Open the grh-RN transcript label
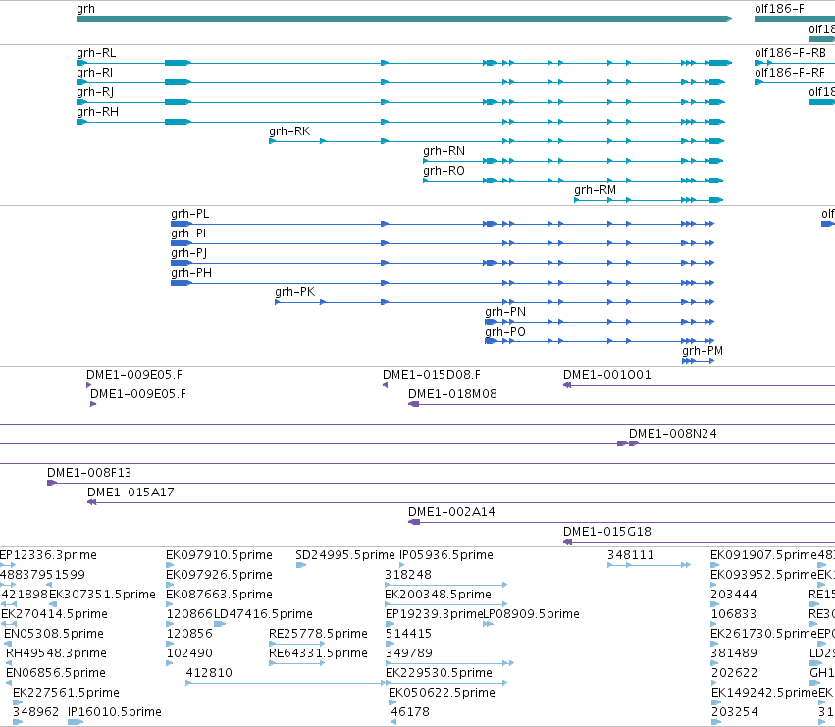Viewport: 835px width, 727px height. (x=444, y=151)
